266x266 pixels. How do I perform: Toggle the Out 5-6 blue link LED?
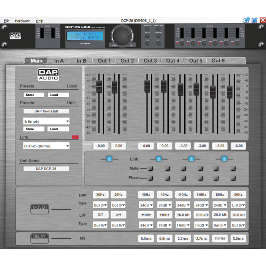click(x=225, y=159)
